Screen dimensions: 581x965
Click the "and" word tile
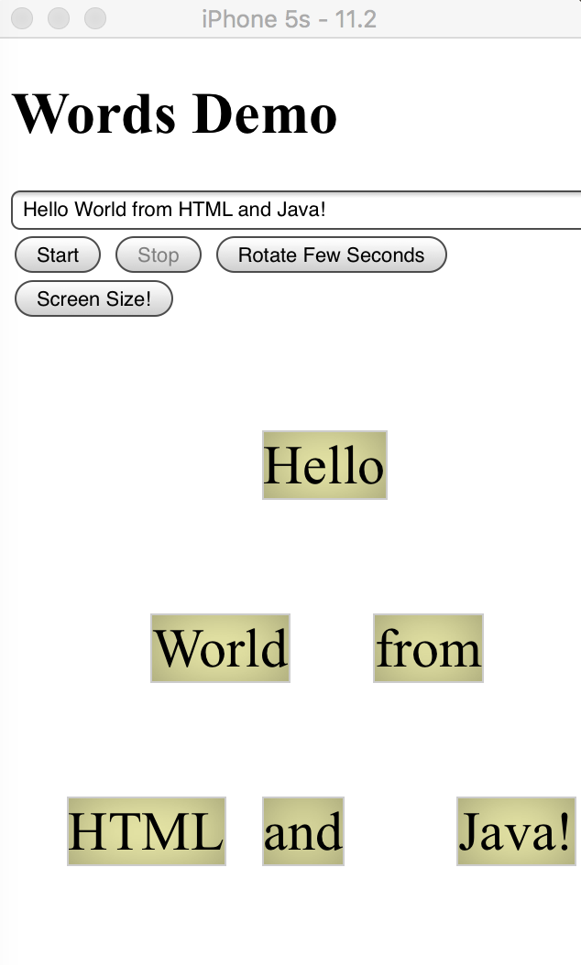[x=303, y=831]
